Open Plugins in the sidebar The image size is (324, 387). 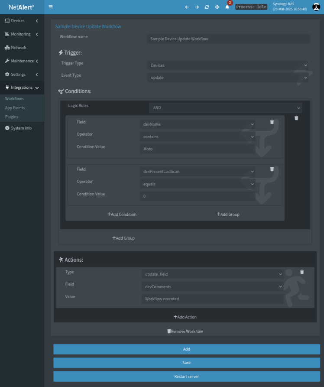(x=12, y=117)
